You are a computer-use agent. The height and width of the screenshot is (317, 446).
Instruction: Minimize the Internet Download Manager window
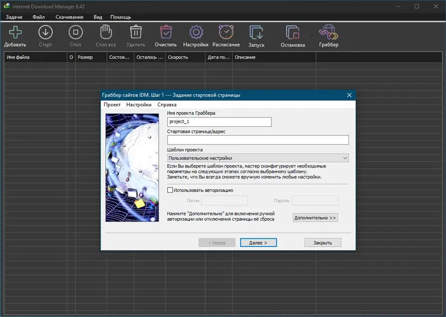pos(398,6)
